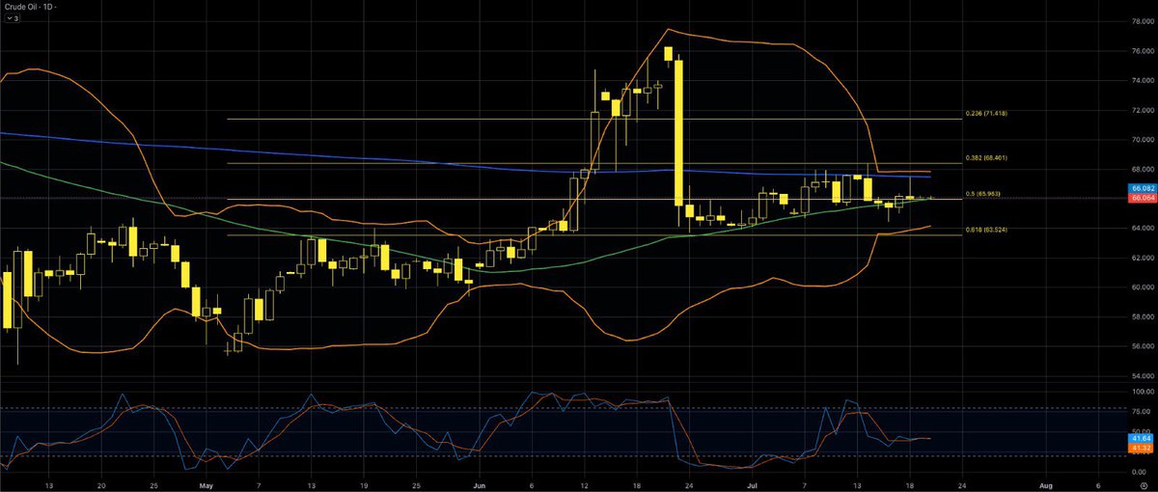The height and width of the screenshot is (492, 1158).
Task: Click the red 66.064 price tag
Action: 1143,199
